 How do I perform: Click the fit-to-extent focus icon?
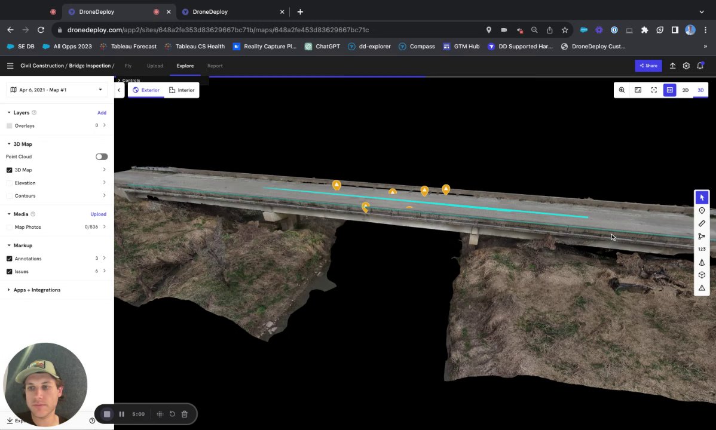[653, 90]
